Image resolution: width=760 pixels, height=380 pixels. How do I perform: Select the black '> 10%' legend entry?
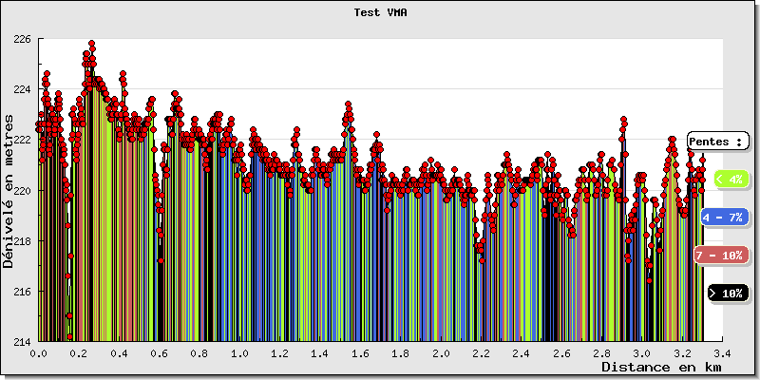729,294
